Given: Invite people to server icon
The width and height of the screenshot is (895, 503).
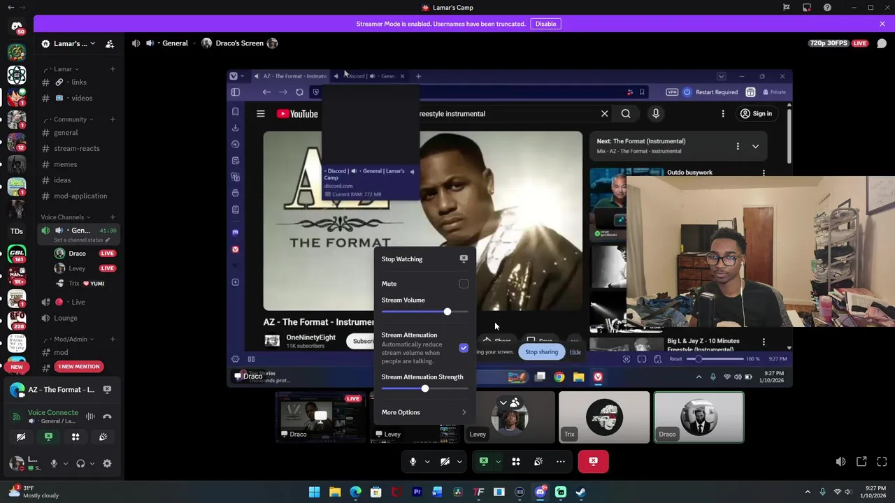Looking at the screenshot, I should click(110, 43).
